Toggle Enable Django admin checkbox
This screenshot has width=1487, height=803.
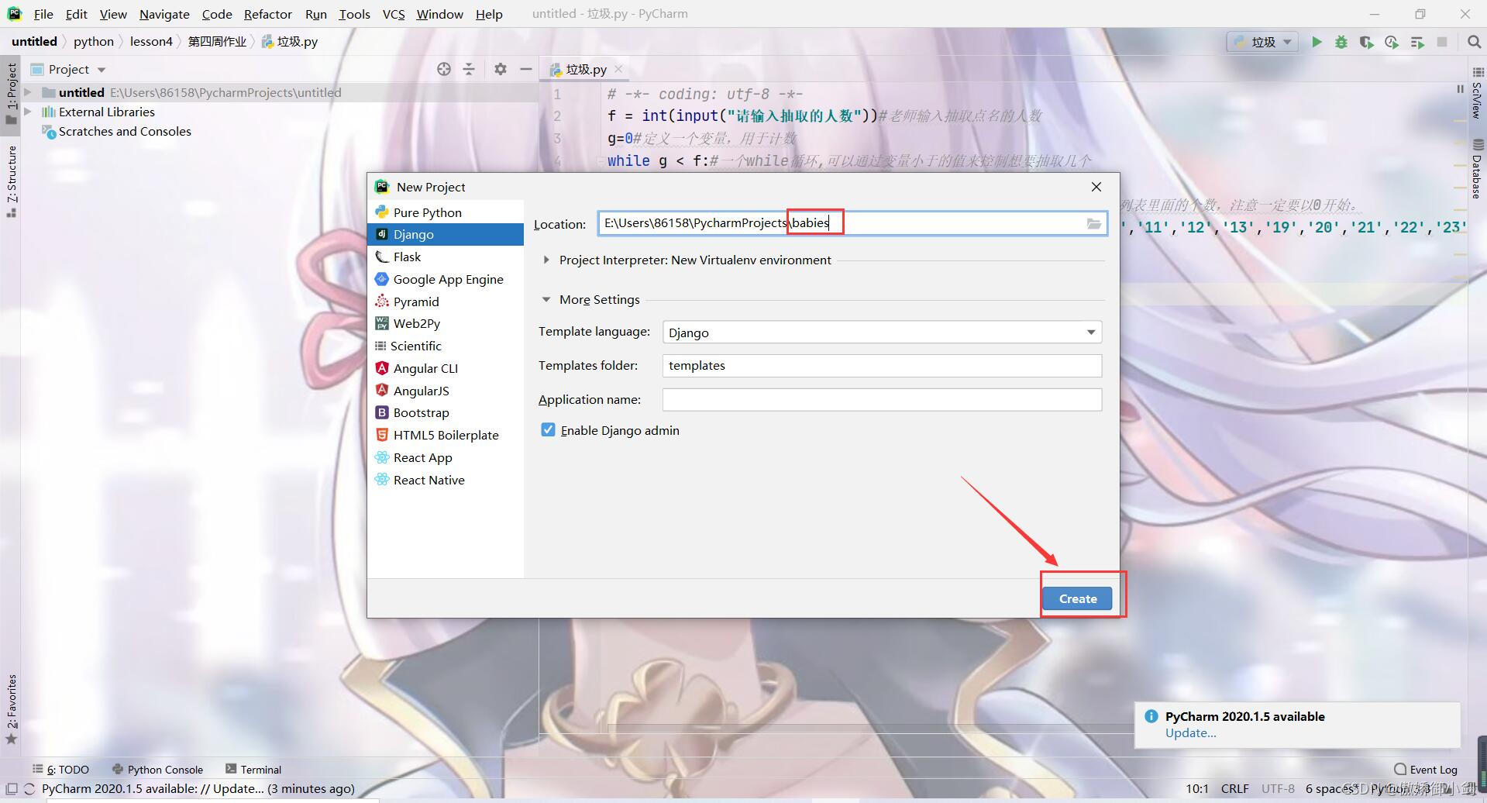pyautogui.click(x=548, y=429)
